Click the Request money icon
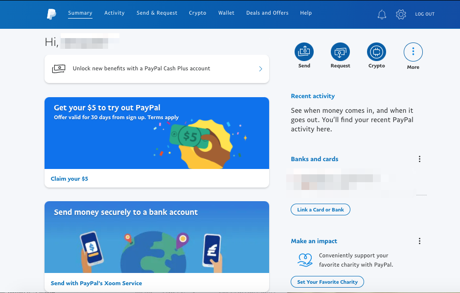Viewport: 460px width, 293px height. pyautogui.click(x=340, y=52)
